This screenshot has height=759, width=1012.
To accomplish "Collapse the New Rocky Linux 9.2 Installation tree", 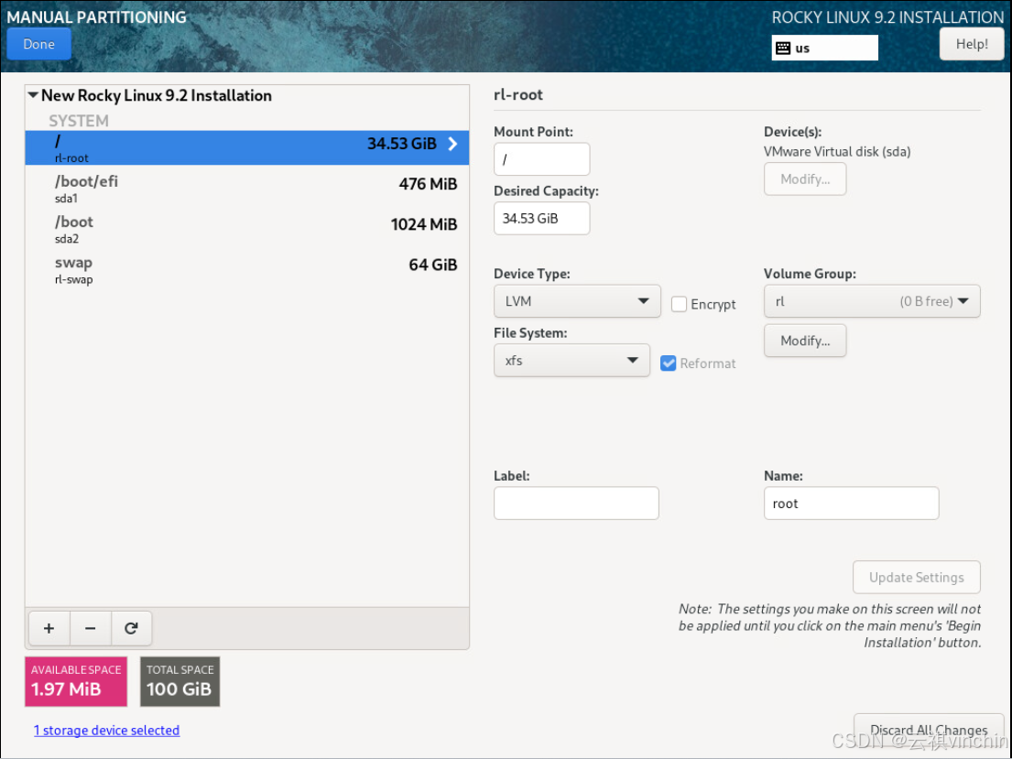I will click(x=33, y=95).
